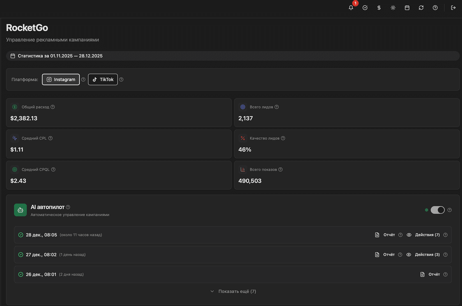
Task: Open the dollar sign billing icon
Action: [379, 8]
